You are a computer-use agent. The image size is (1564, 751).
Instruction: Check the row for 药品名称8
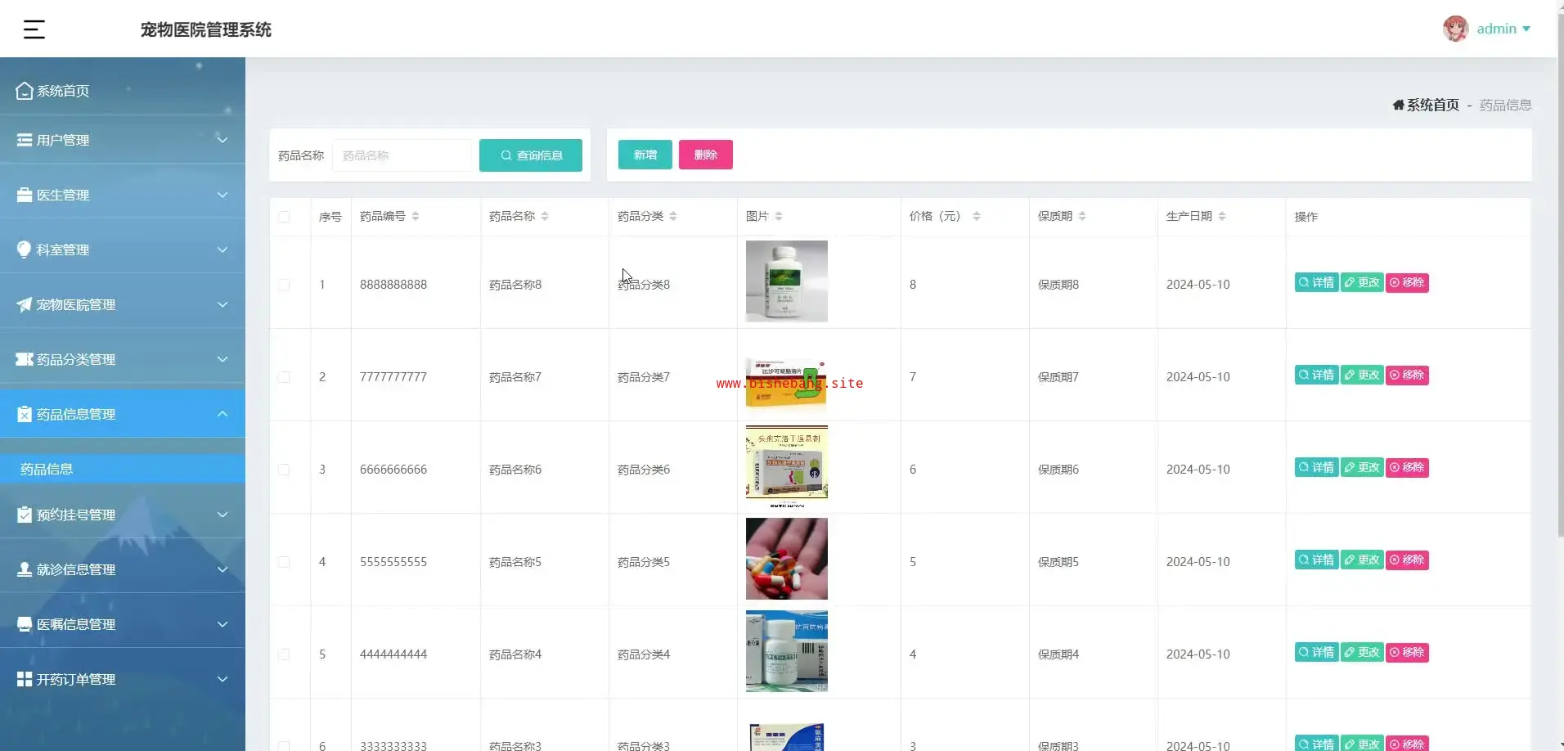tap(284, 285)
